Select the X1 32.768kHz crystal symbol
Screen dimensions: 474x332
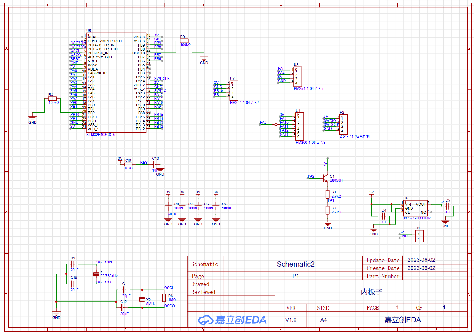[x=96, y=274]
